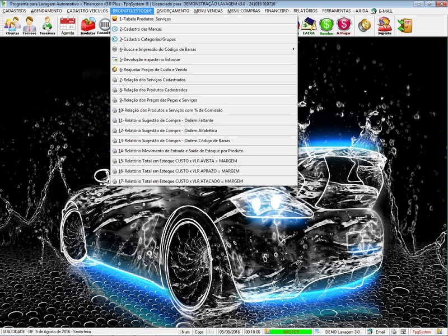Open the Funciona employees icon
The width and height of the screenshot is (448, 336).
tap(47, 25)
